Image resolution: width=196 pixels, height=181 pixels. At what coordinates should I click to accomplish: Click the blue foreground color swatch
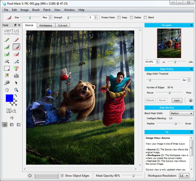pyautogui.click(x=9, y=98)
